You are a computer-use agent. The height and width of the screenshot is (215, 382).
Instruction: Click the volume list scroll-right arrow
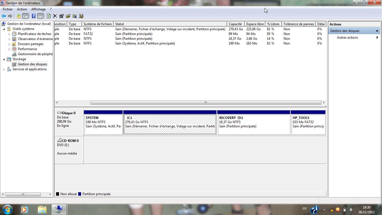pyautogui.click(x=324, y=102)
